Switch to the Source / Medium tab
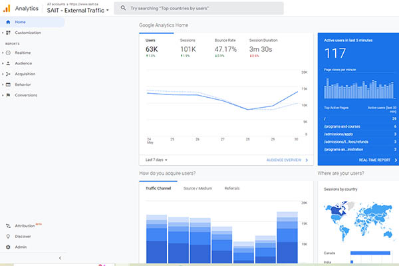This screenshot has height=266, width=399. click(x=198, y=188)
